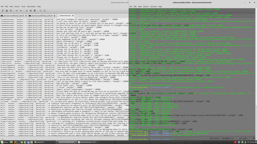The image size is (257, 144).
Task: Switch to parseaccounthistory_wrk.sh tab
Action: tap(14, 16)
